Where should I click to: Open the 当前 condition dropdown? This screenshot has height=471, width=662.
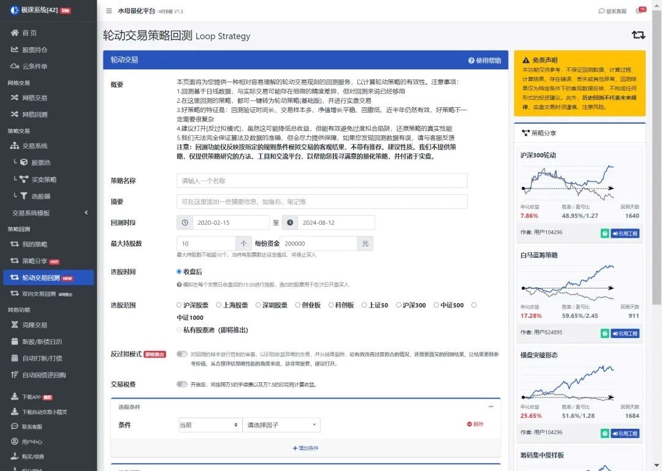(x=210, y=424)
